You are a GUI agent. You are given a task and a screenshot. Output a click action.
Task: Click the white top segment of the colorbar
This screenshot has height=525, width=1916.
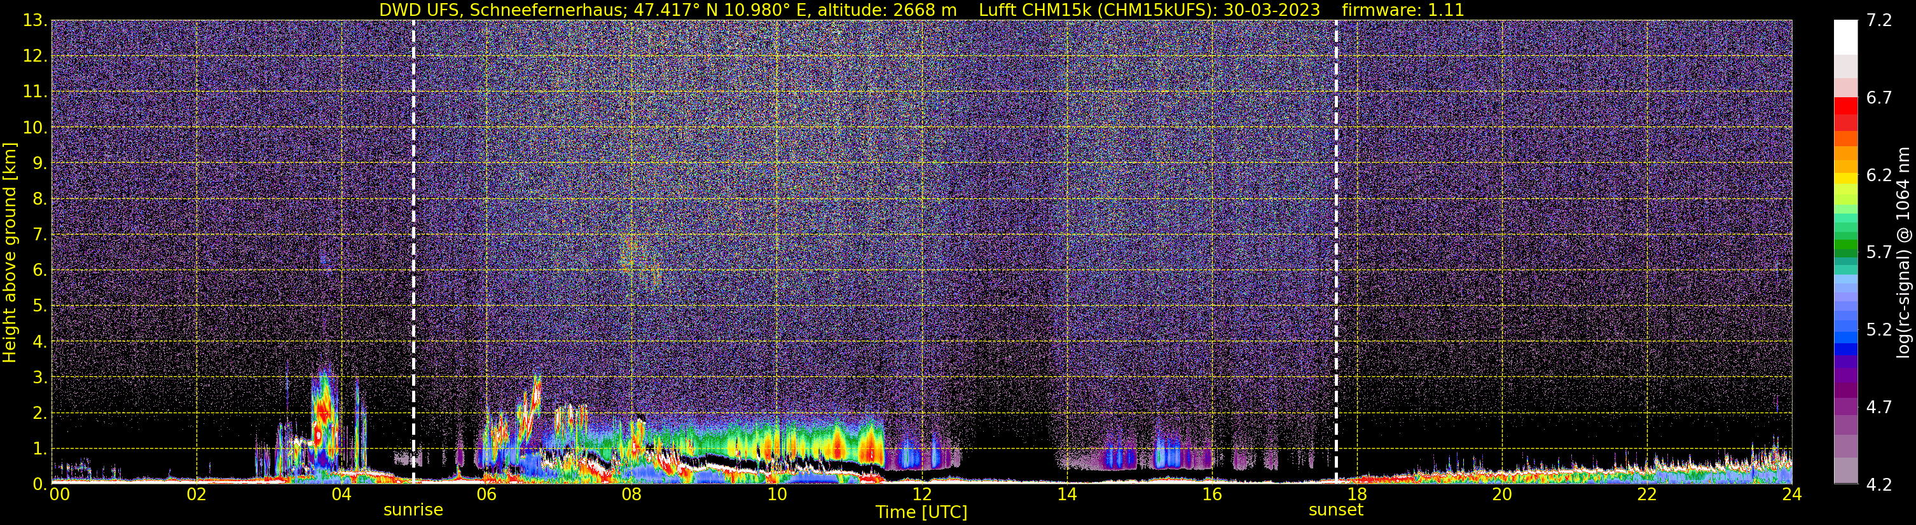1846,37
